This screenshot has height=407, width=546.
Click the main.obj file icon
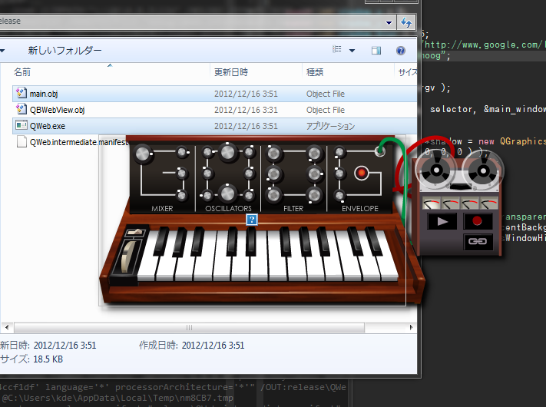[22, 93]
